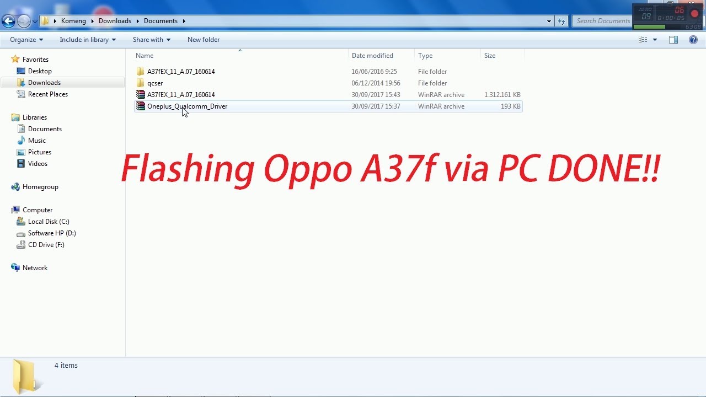
Task: Open Help with question mark icon
Action: point(693,40)
